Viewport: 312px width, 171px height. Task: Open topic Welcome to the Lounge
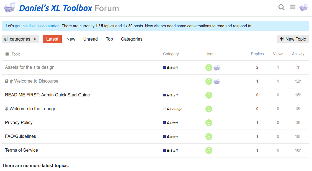[33, 109]
